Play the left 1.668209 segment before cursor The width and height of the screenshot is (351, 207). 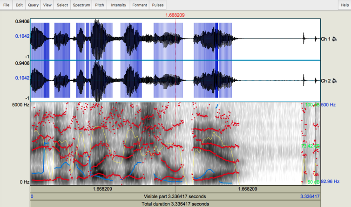tap(102, 189)
